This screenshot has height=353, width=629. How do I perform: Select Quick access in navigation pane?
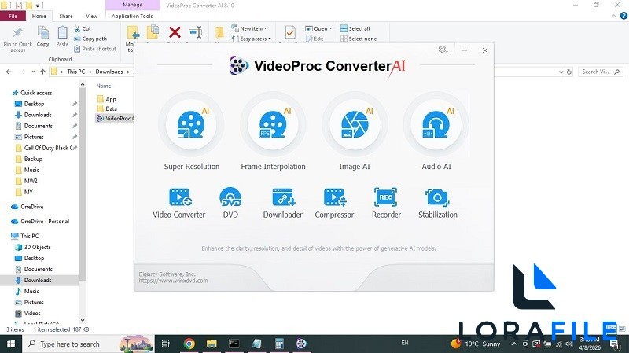tap(36, 93)
